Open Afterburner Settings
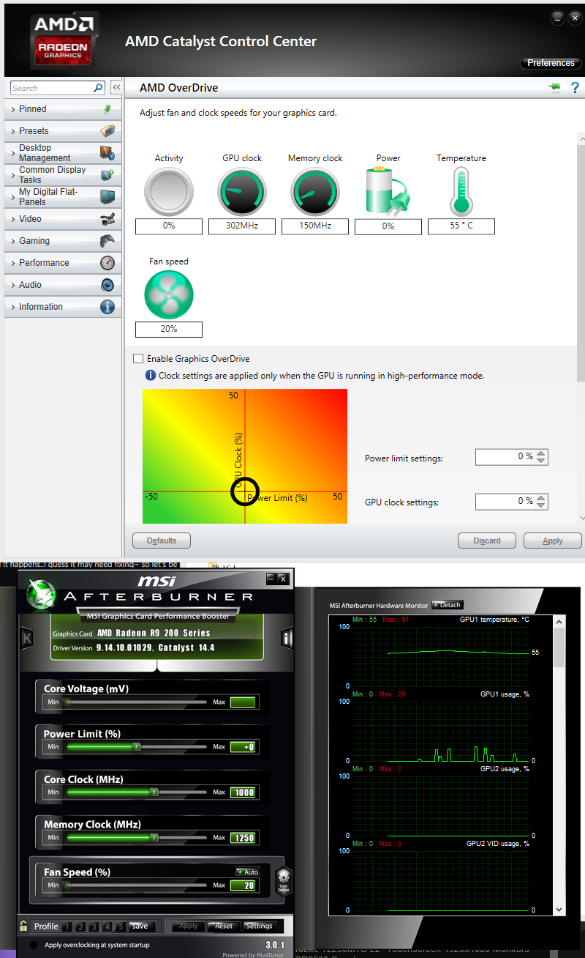Image resolution: width=585 pixels, height=958 pixels. 259,926
